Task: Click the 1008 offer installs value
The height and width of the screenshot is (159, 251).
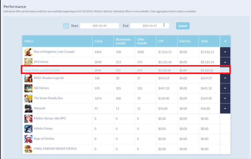Action: point(140,52)
